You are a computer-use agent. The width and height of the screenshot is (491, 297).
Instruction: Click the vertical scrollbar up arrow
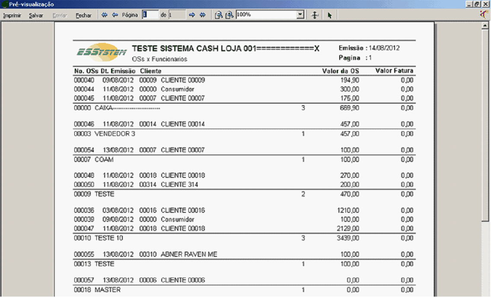click(x=485, y=26)
